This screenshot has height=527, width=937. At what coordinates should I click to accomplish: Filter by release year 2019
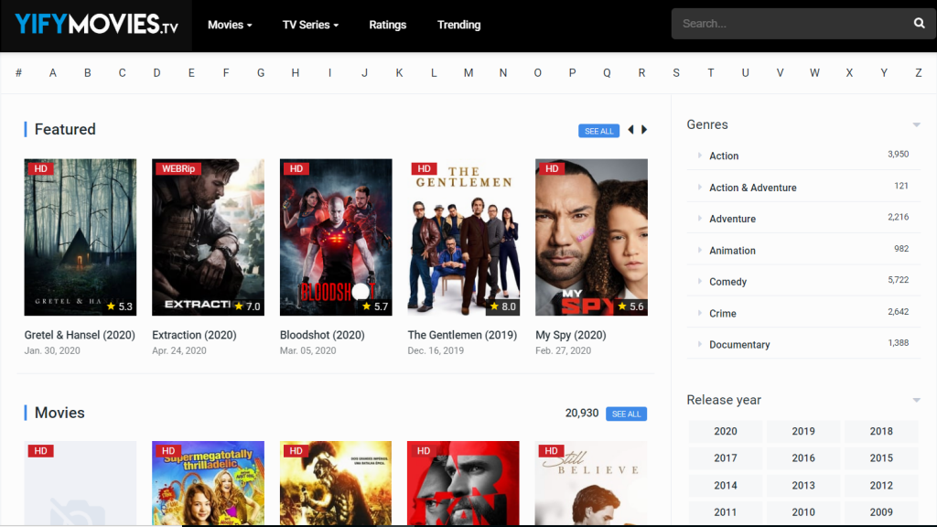click(x=803, y=431)
